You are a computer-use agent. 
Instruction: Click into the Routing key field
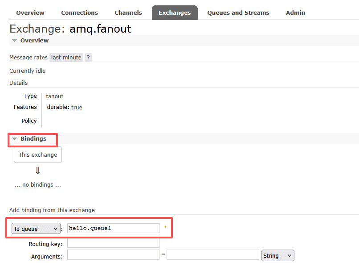[x=113, y=243]
